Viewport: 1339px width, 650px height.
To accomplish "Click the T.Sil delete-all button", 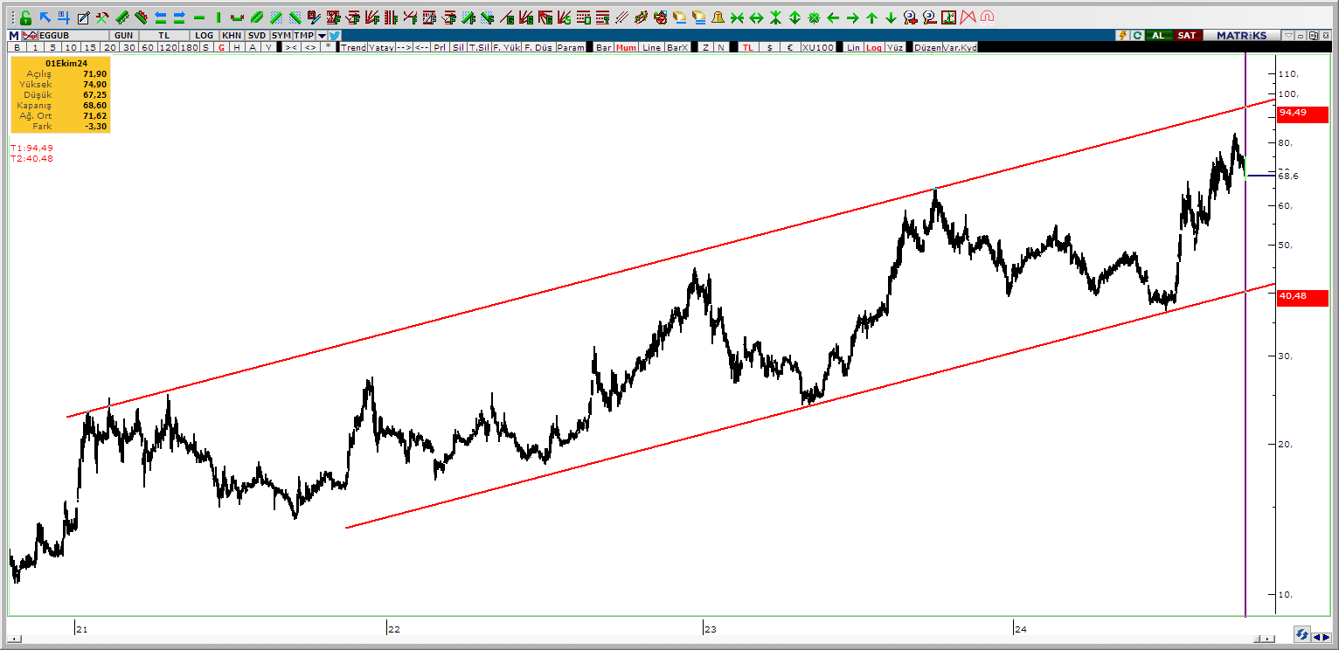I will tap(480, 47).
